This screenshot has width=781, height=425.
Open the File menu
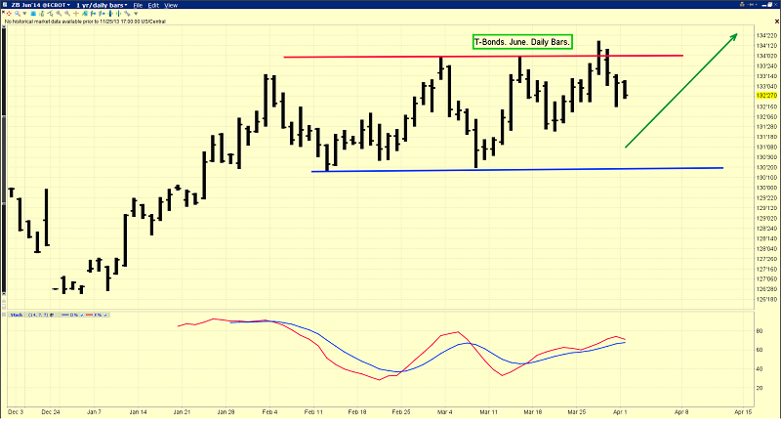point(138,5)
